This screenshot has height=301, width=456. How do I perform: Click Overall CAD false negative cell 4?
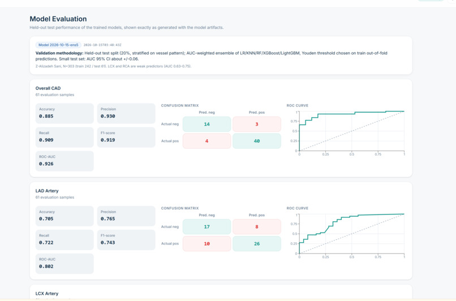[x=207, y=141]
